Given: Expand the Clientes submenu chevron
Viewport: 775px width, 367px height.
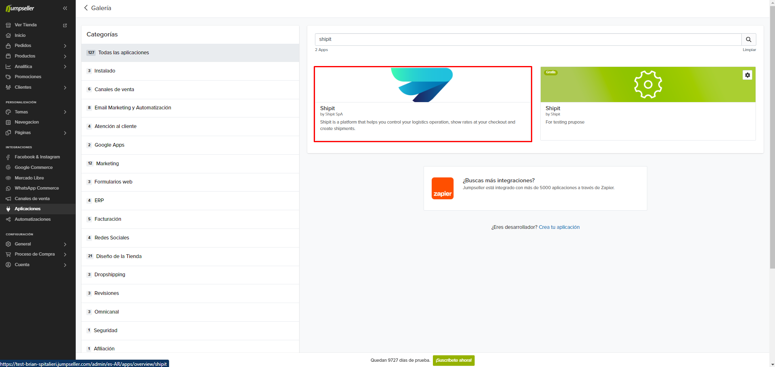Looking at the screenshot, I should tap(65, 87).
